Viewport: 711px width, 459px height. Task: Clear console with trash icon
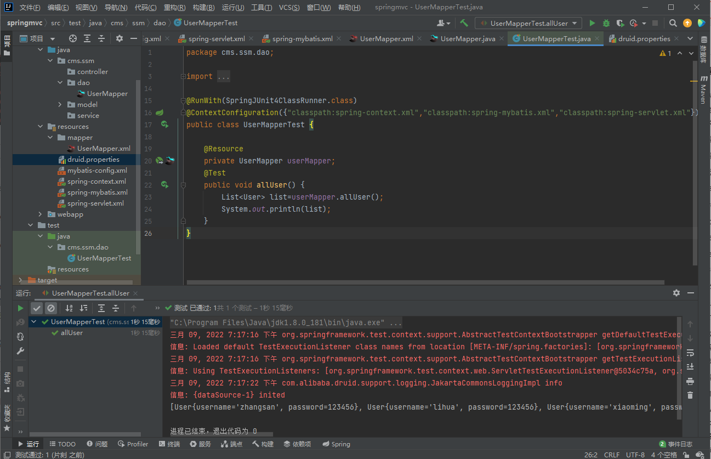[x=690, y=395]
